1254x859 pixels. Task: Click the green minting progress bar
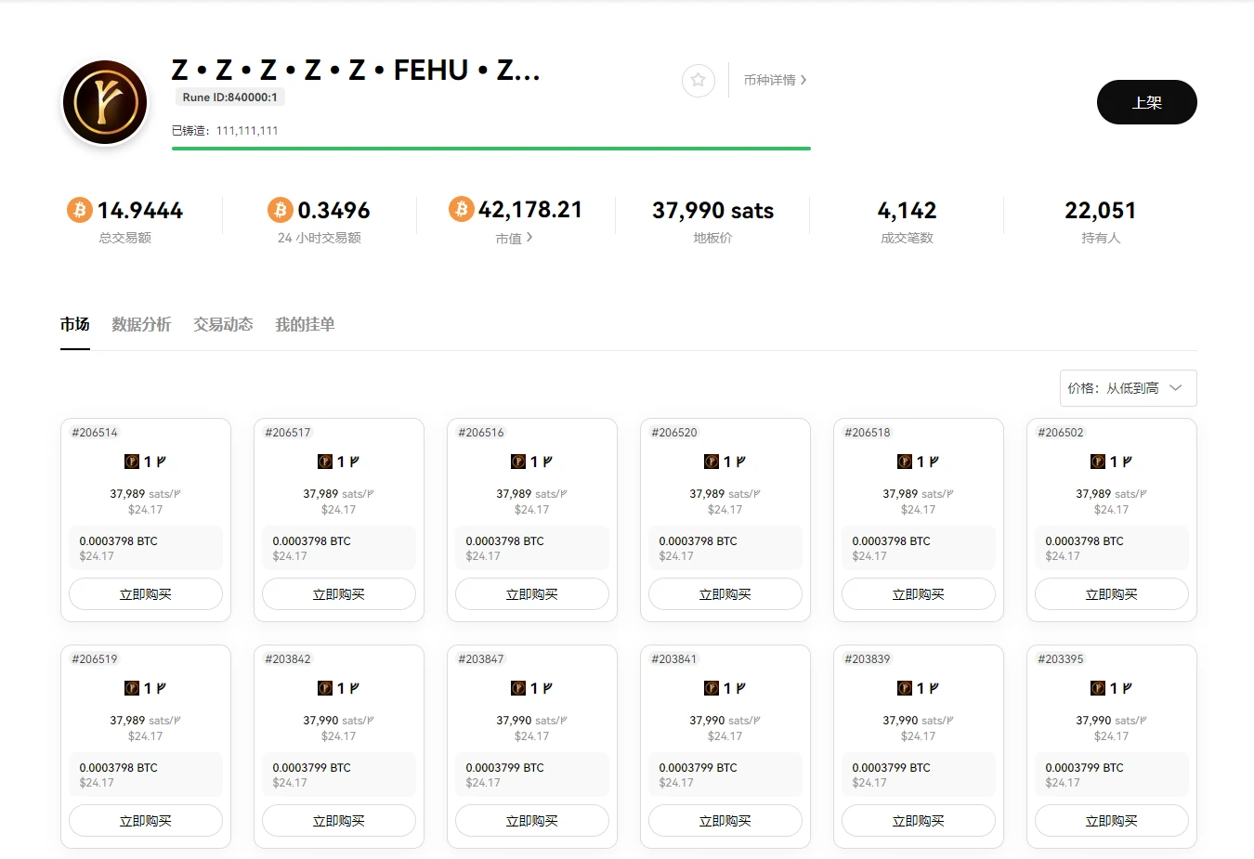click(x=490, y=148)
